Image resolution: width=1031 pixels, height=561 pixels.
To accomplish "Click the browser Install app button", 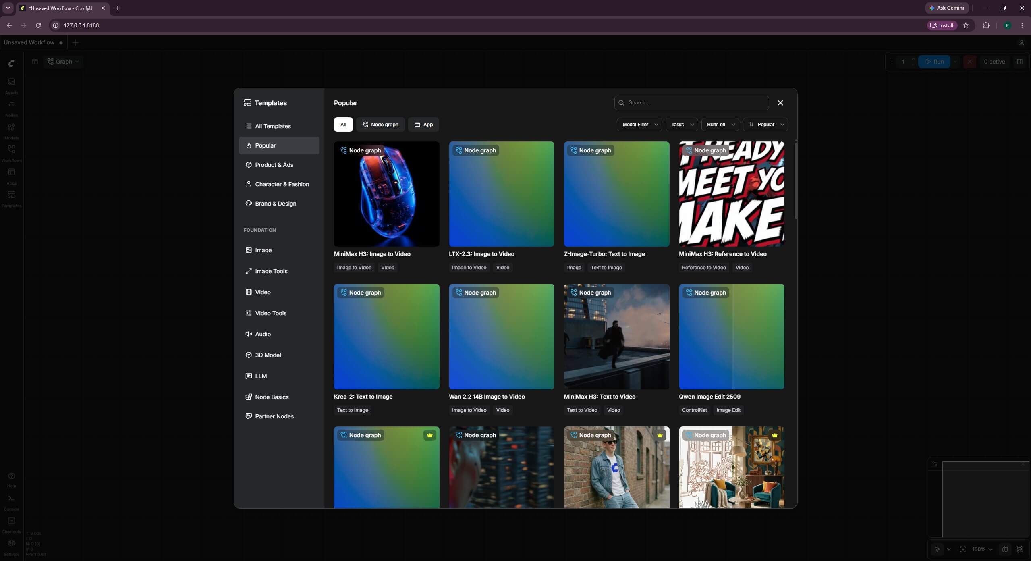I will coord(942,25).
